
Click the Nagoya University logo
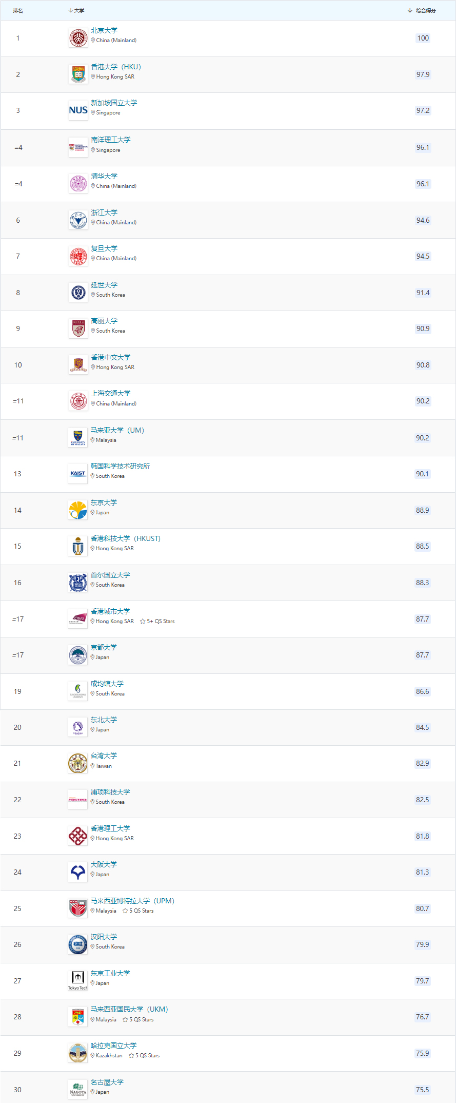pos(77,1090)
